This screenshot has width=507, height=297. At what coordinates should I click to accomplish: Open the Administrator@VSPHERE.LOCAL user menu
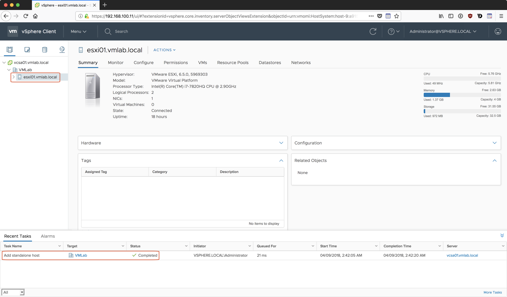pos(443,31)
